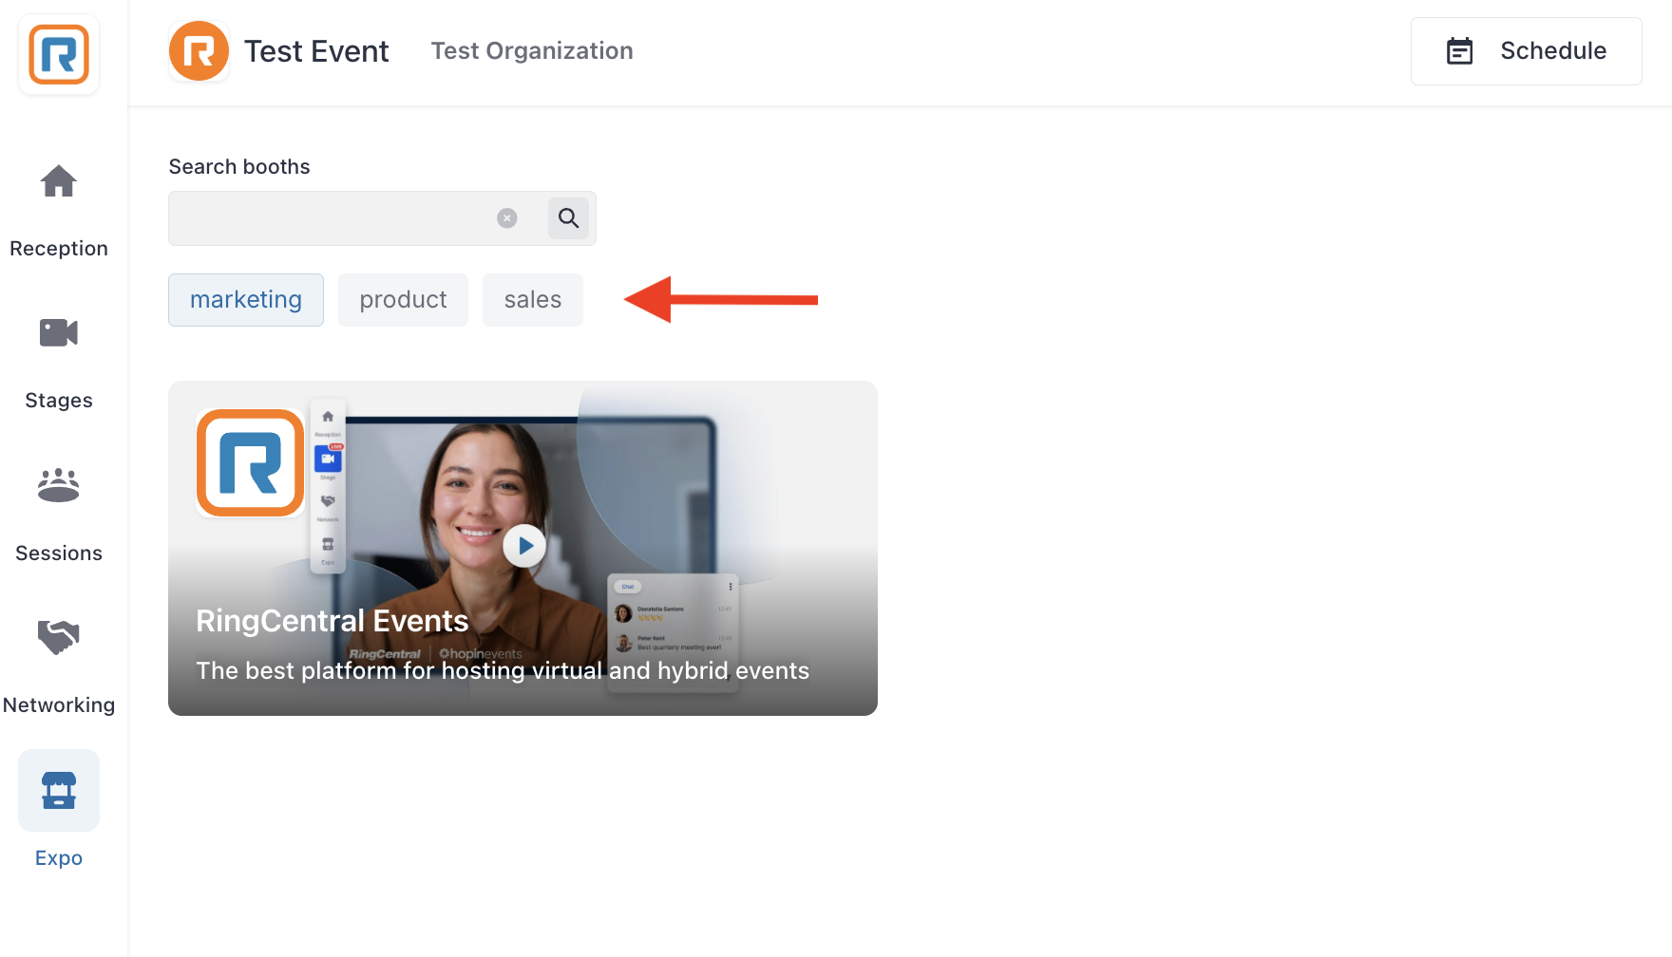Click the magnifier search button
Screen dimensions: 1672x957
568,218
